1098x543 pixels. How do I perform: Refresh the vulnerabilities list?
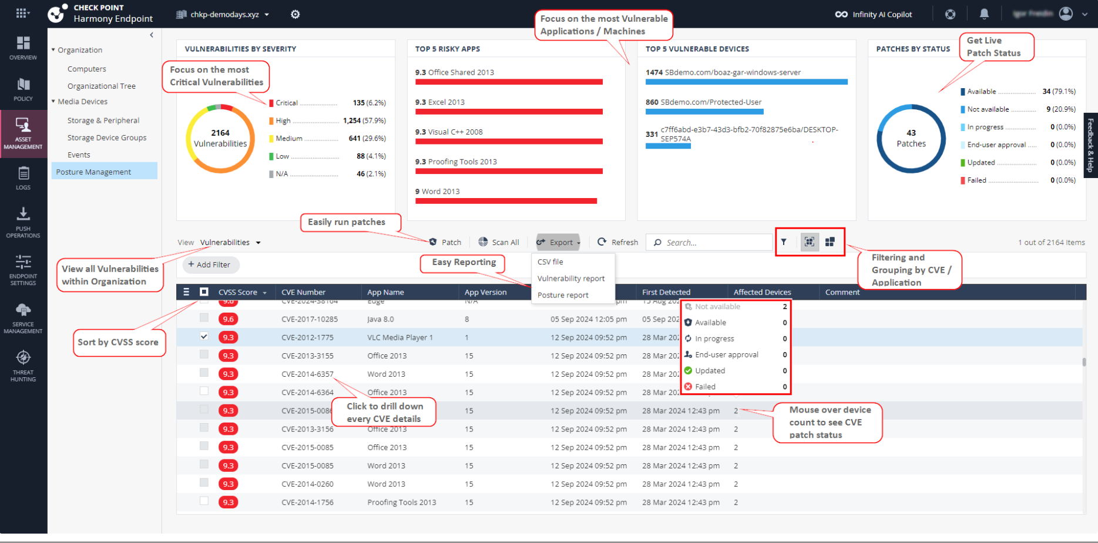coord(617,242)
